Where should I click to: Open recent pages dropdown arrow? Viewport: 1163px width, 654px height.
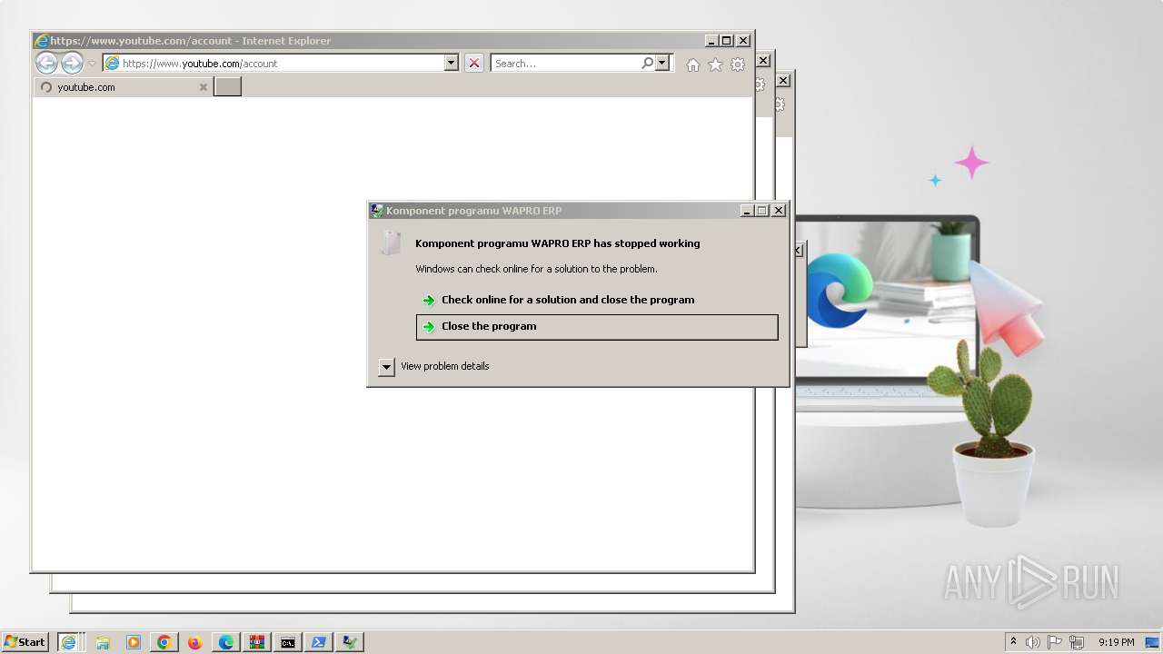[x=92, y=64]
